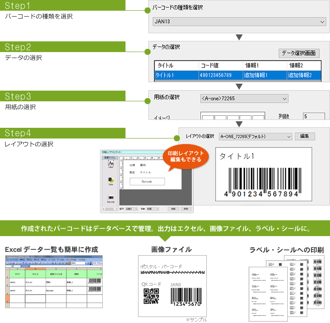
Task: Click the Excel Sort Ascending icon
Action: (60, 264)
